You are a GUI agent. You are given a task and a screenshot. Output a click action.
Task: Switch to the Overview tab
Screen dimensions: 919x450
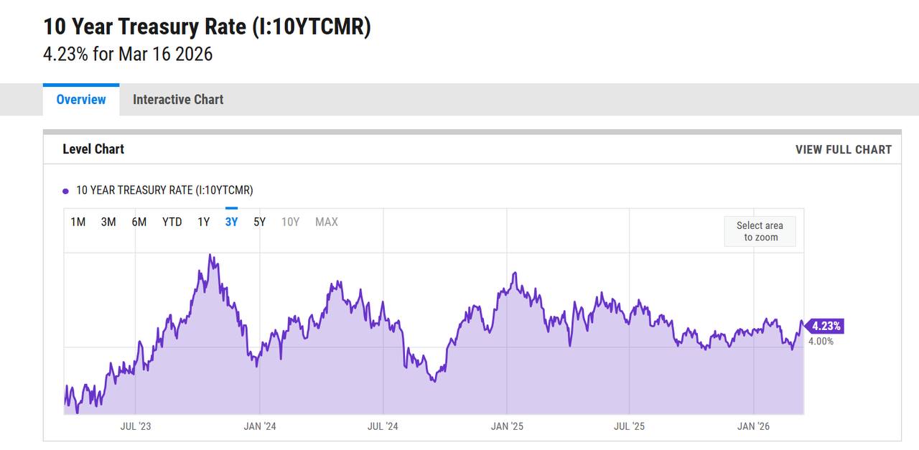pyautogui.click(x=81, y=100)
